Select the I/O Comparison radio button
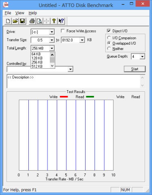Image resolution: width=152 pixels, height=195 pixels. [109, 38]
